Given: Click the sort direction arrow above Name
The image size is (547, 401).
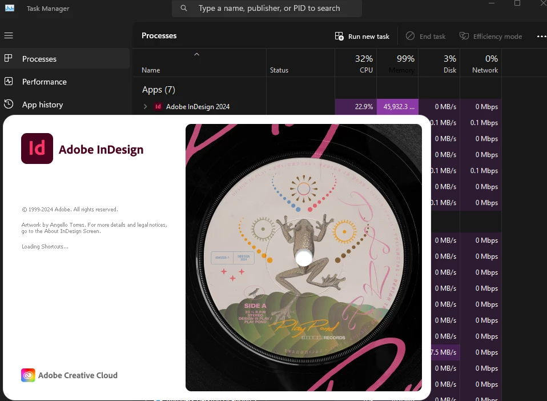Looking at the screenshot, I should [197, 54].
